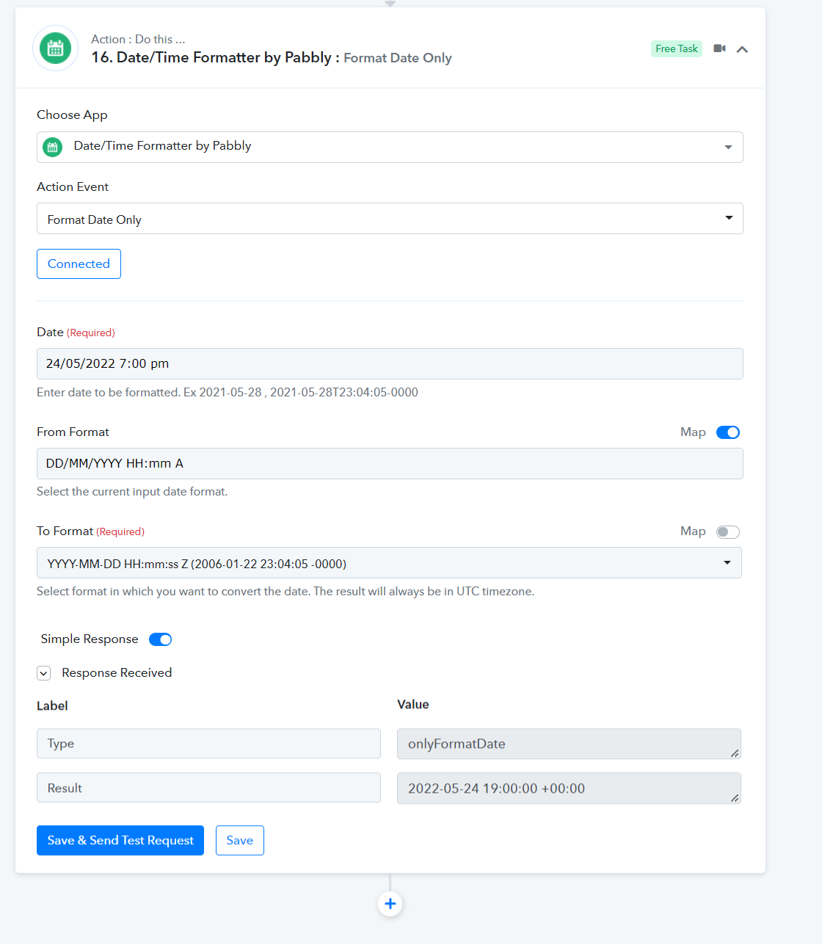Viewport: 822px width, 944px height.
Task: Click the Connected button
Action: pyautogui.click(x=79, y=264)
